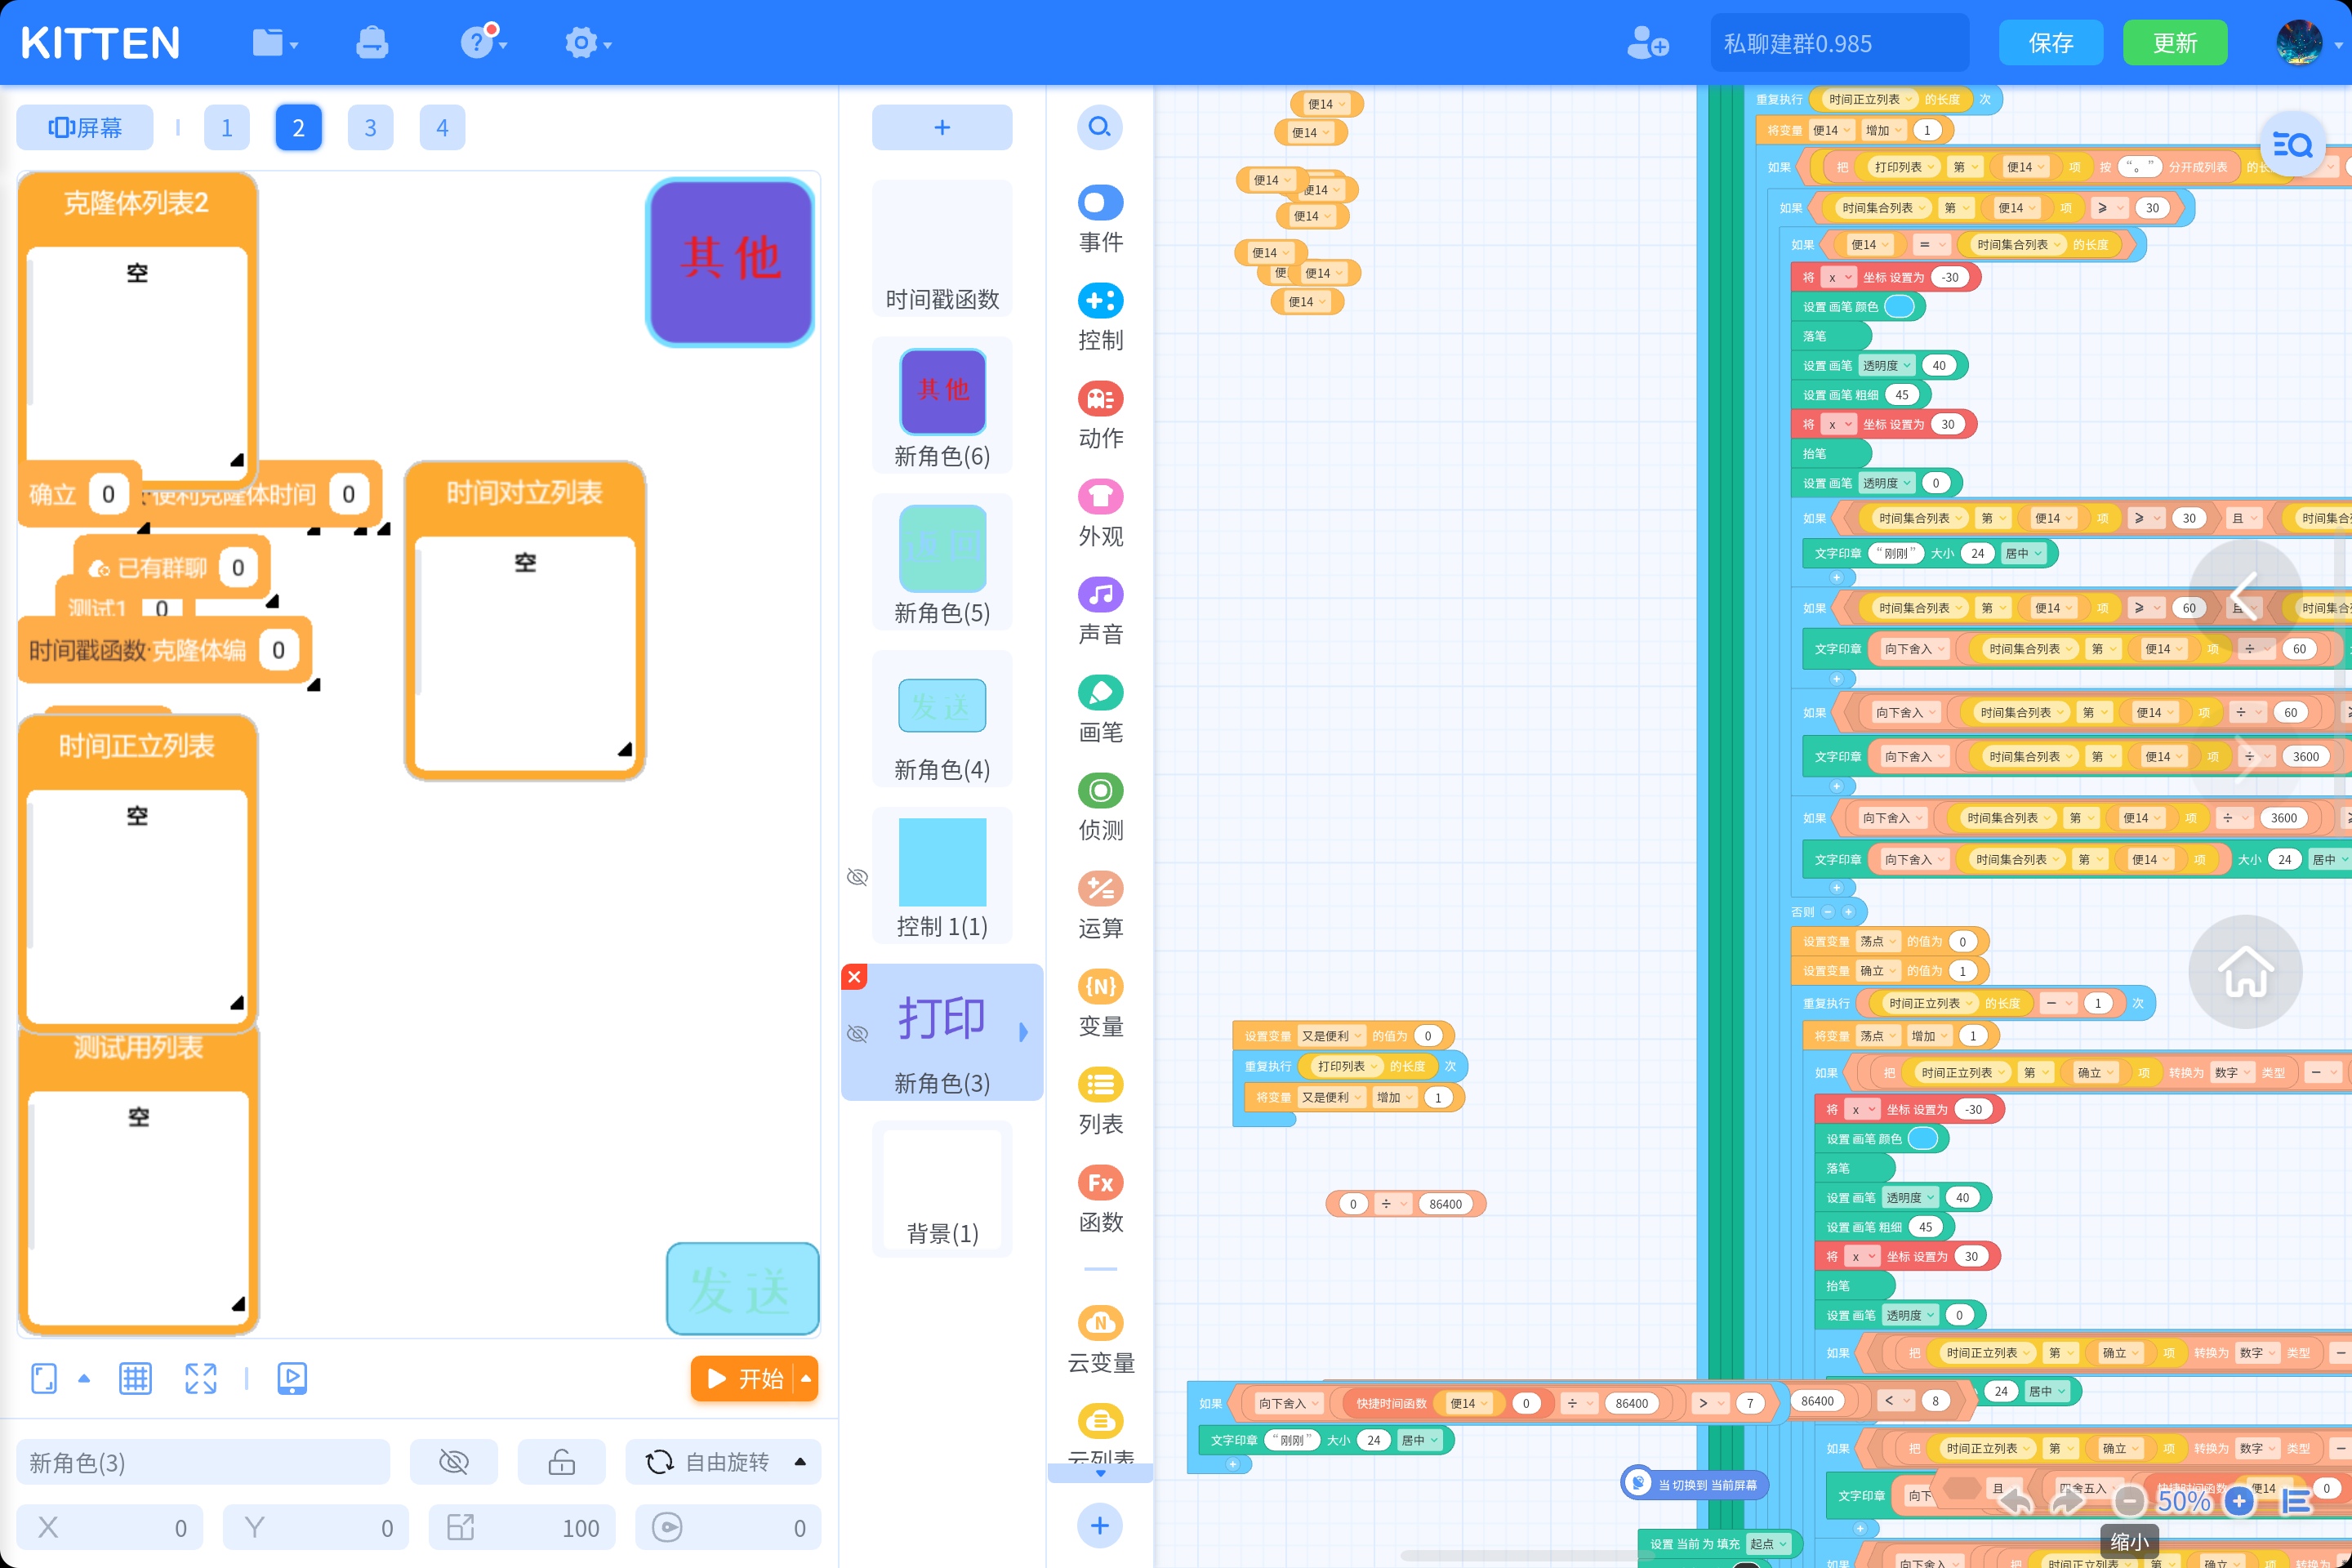The height and width of the screenshot is (1568, 2352).
Task: Switch to stage screen tab 3
Action: point(370,127)
